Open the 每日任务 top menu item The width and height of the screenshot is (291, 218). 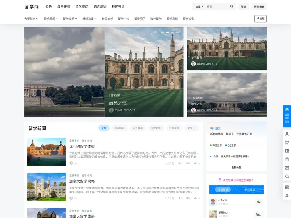point(63,7)
